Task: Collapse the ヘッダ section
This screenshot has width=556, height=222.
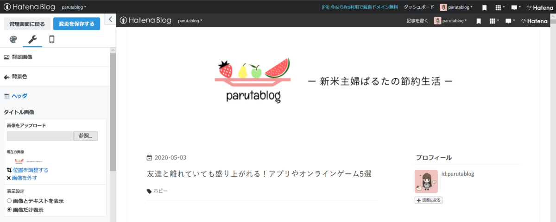Action: (x=55, y=96)
